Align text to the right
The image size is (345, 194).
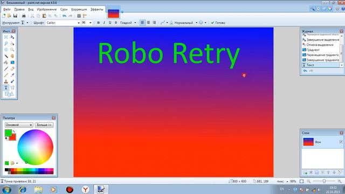155,23
